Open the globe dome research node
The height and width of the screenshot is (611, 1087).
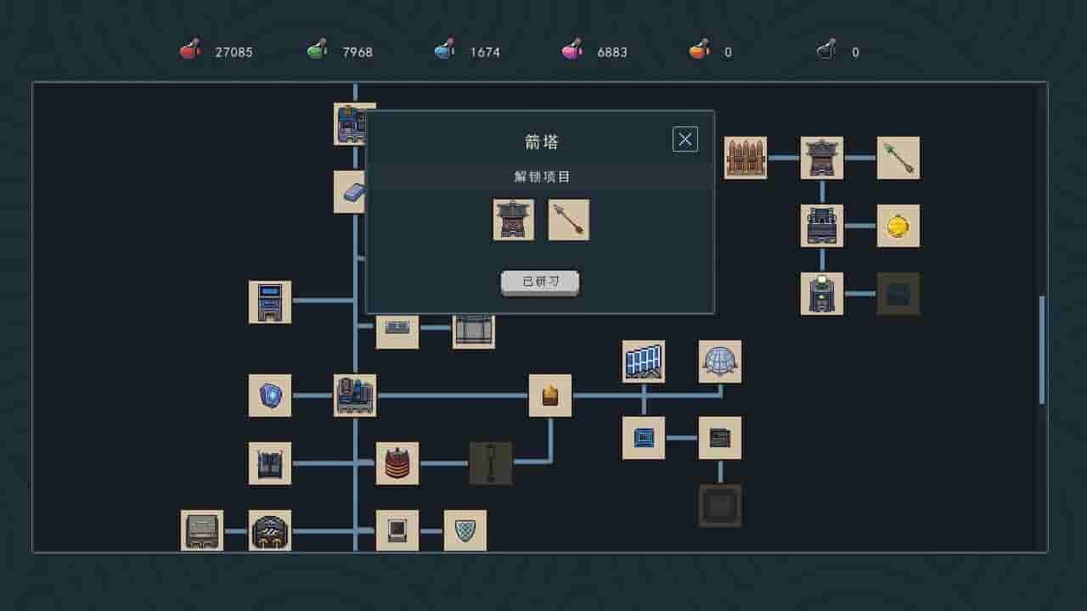coord(720,362)
